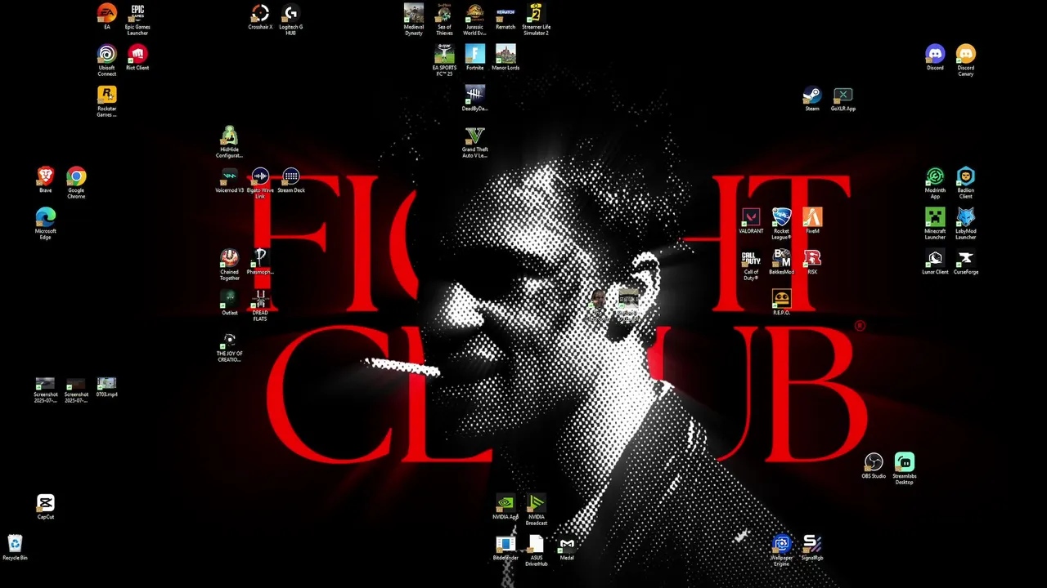Click the Lunar Client icon
Screen dimensions: 1047x588
(935, 259)
